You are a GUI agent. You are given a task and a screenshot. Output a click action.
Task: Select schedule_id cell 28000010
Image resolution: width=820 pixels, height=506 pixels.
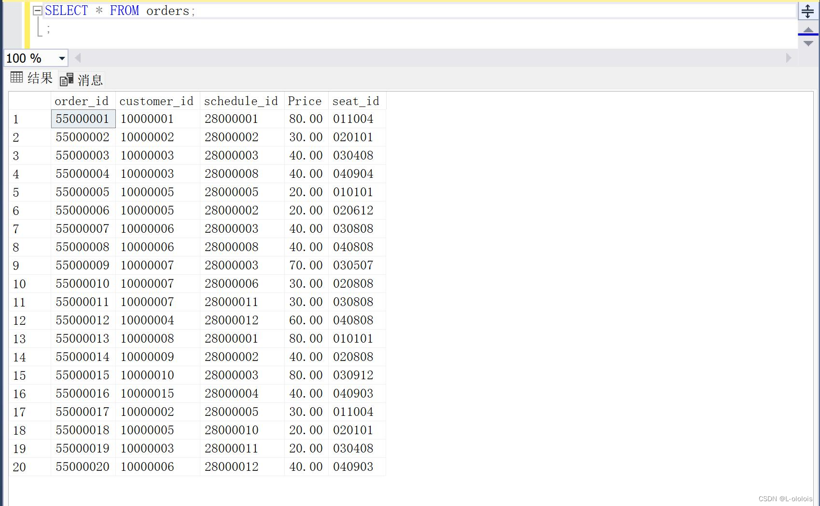coord(242,430)
